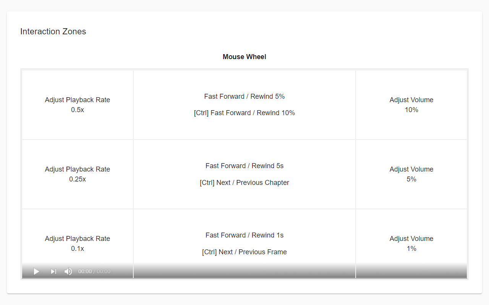This screenshot has width=489, height=305.
Task: Click the play button in the video controls
Action: 37,271
